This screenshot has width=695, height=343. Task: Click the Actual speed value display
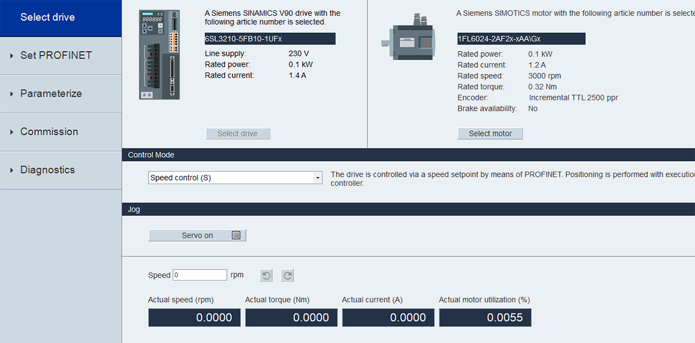194,318
